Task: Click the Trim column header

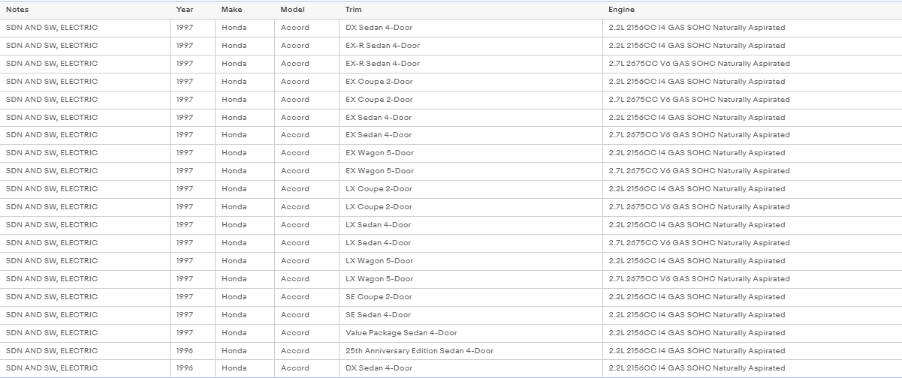Action: tap(470, 10)
